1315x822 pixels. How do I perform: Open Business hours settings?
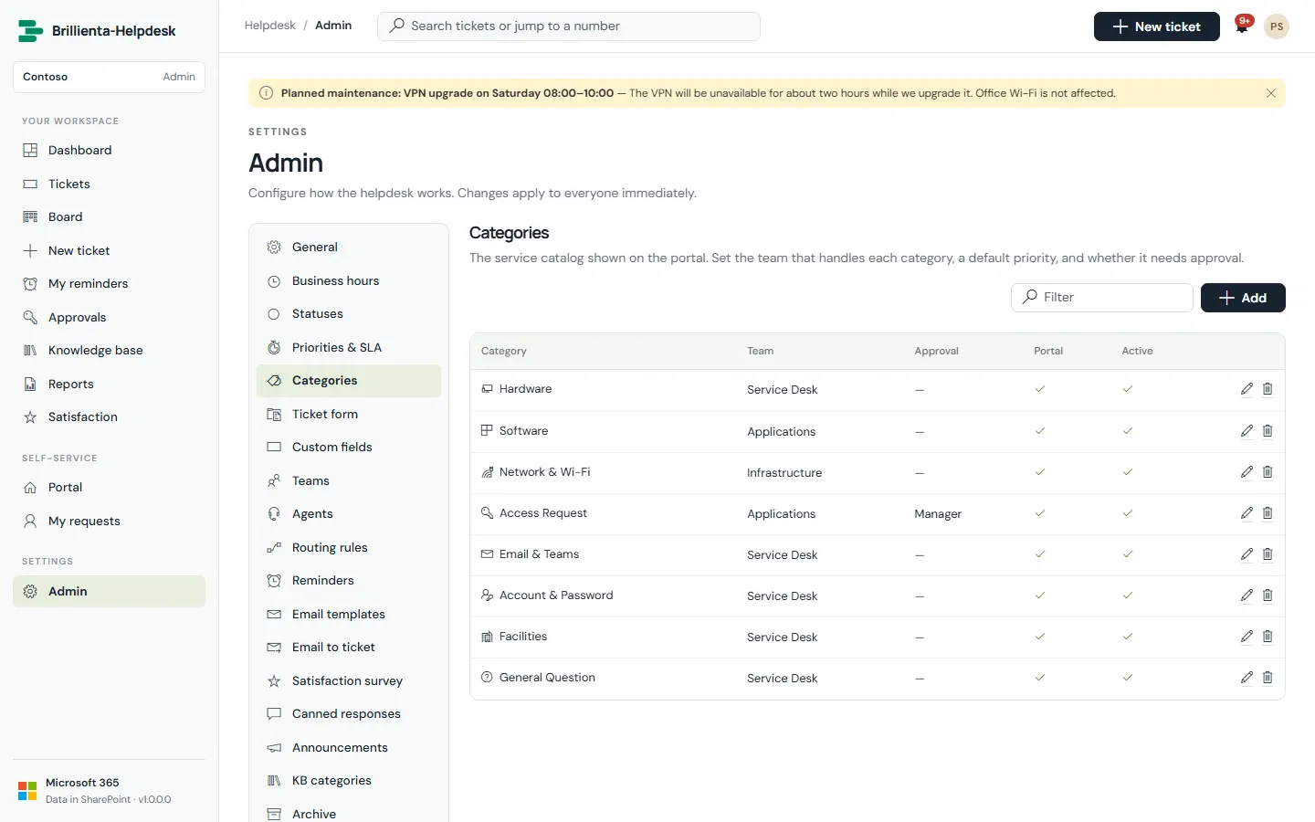pyautogui.click(x=349, y=281)
